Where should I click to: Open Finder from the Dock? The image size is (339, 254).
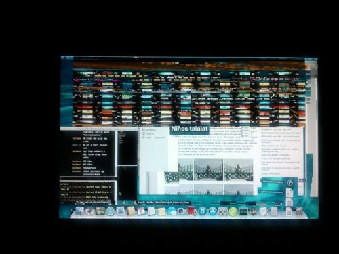pos(79,211)
